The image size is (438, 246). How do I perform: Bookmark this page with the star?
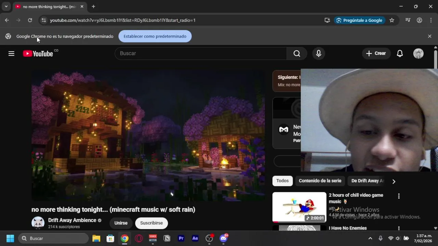tap(392, 20)
